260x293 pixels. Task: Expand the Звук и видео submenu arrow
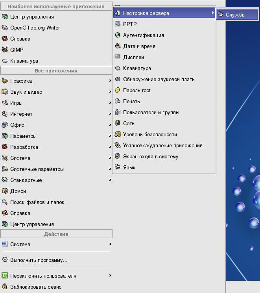pos(110,91)
